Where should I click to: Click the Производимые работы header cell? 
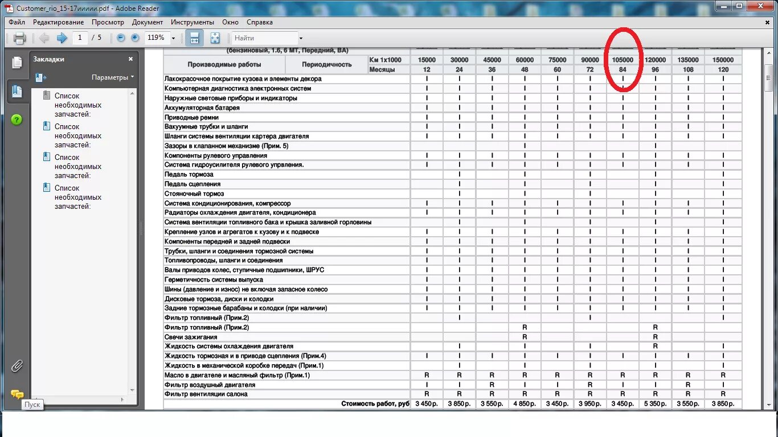click(x=224, y=64)
